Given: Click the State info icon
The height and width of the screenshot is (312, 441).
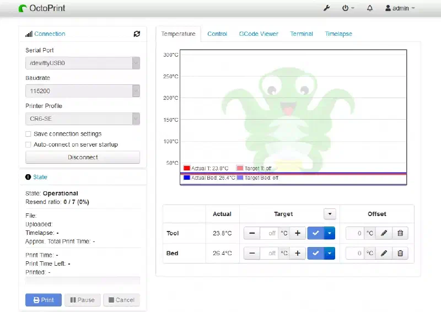Looking at the screenshot, I should (28, 177).
